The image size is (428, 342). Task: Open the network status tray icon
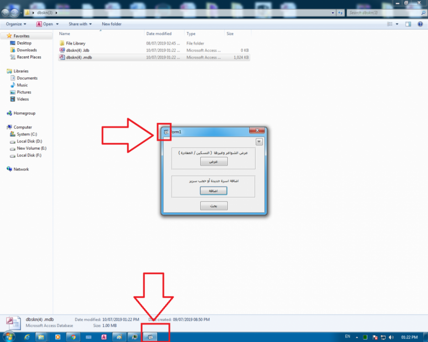pyautogui.click(x=383, y=337)
